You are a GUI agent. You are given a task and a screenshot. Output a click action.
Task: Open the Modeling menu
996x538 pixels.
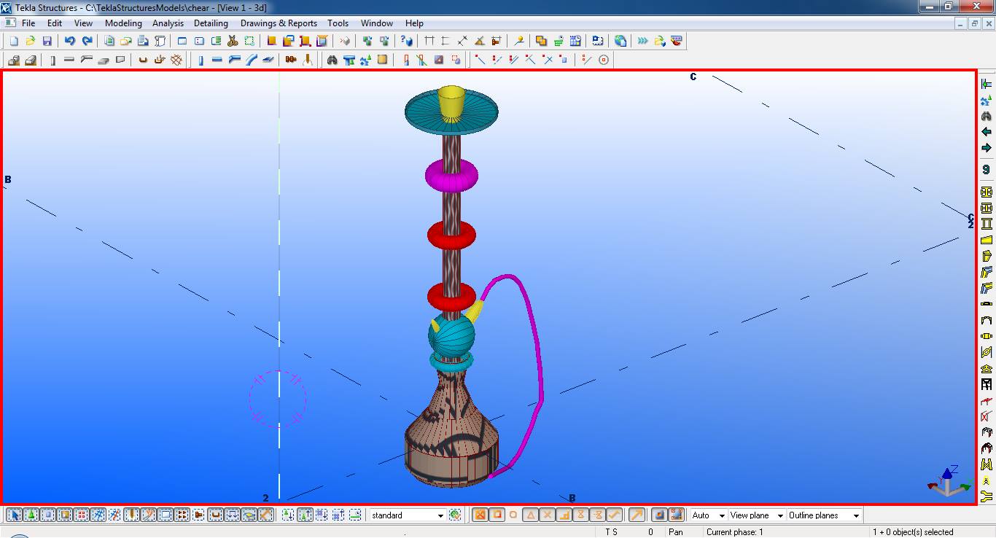point(123,23)
